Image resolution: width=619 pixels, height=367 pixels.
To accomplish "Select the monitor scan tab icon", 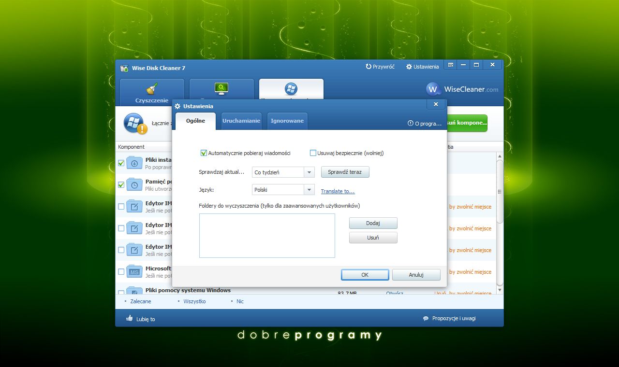I will pos(221,88).
